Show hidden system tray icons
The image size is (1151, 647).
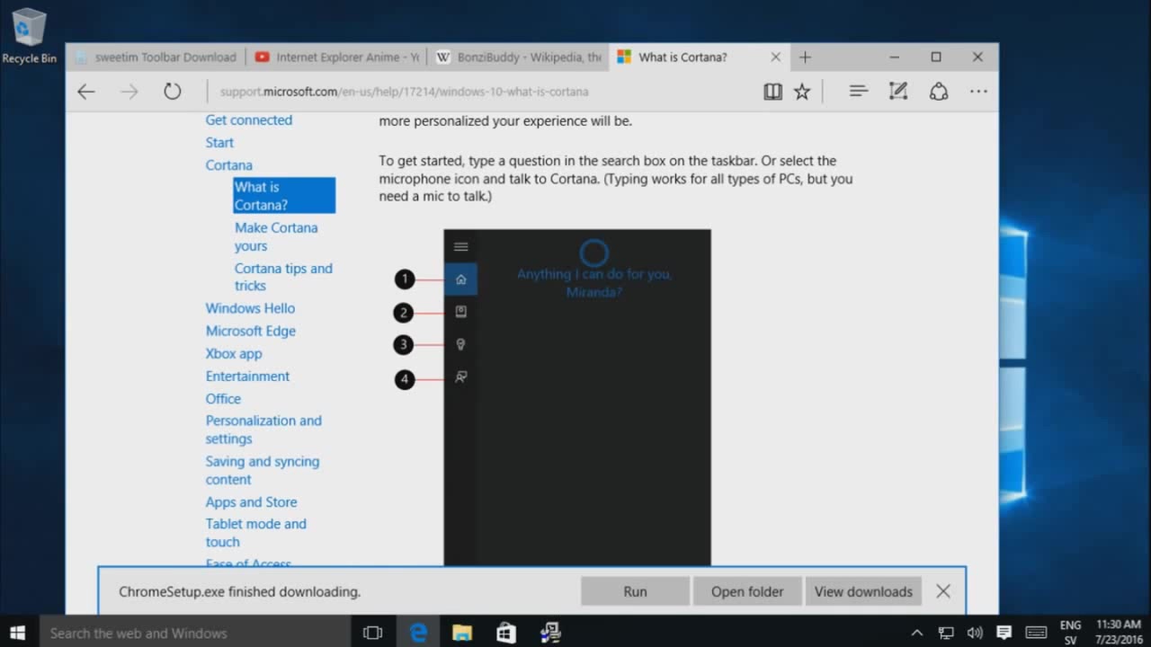point(916,633)
